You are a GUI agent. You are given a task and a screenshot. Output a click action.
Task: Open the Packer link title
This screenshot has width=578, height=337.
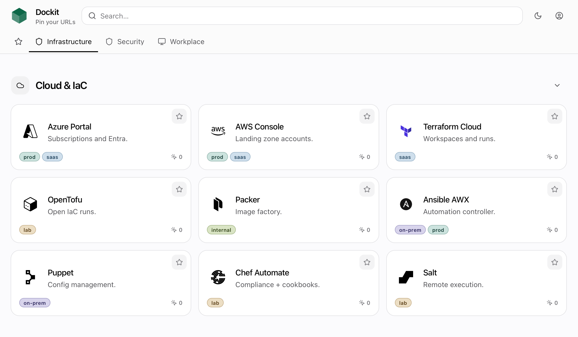[248, 200]
